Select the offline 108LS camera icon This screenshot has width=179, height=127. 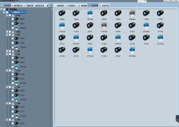[x=118, y=13]
